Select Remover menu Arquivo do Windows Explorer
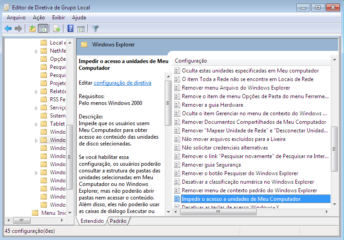The width and height of the screenshot is (344, 240). click(236, 88)
